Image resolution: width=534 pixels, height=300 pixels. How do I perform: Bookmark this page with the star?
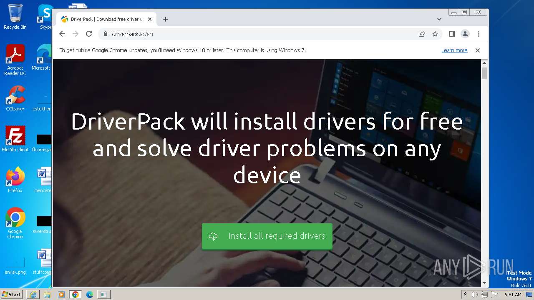(435, 34)
